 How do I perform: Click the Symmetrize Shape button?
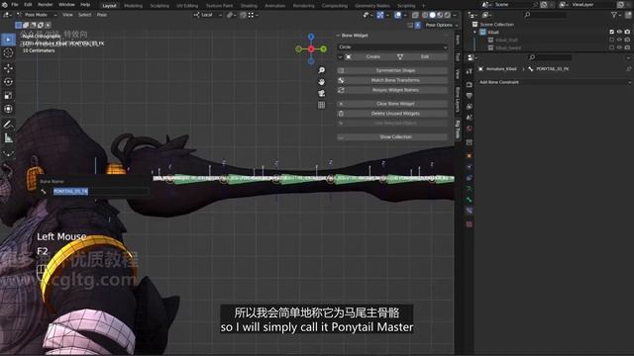pos(392,70)
